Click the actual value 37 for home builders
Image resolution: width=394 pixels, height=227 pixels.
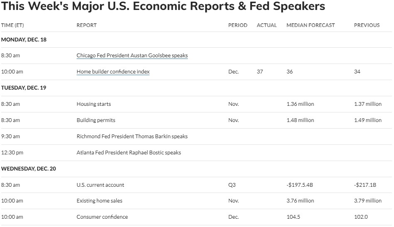(260, 72)
